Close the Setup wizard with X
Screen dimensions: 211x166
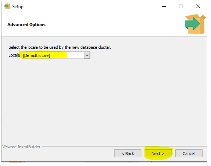(x=198, y=6)
